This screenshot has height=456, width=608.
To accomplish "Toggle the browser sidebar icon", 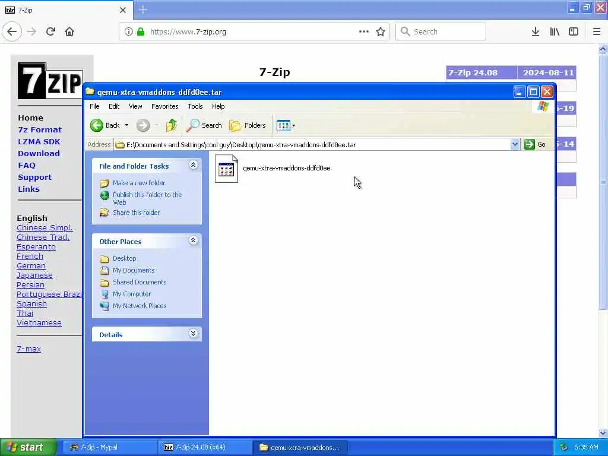I will (574, 32).
